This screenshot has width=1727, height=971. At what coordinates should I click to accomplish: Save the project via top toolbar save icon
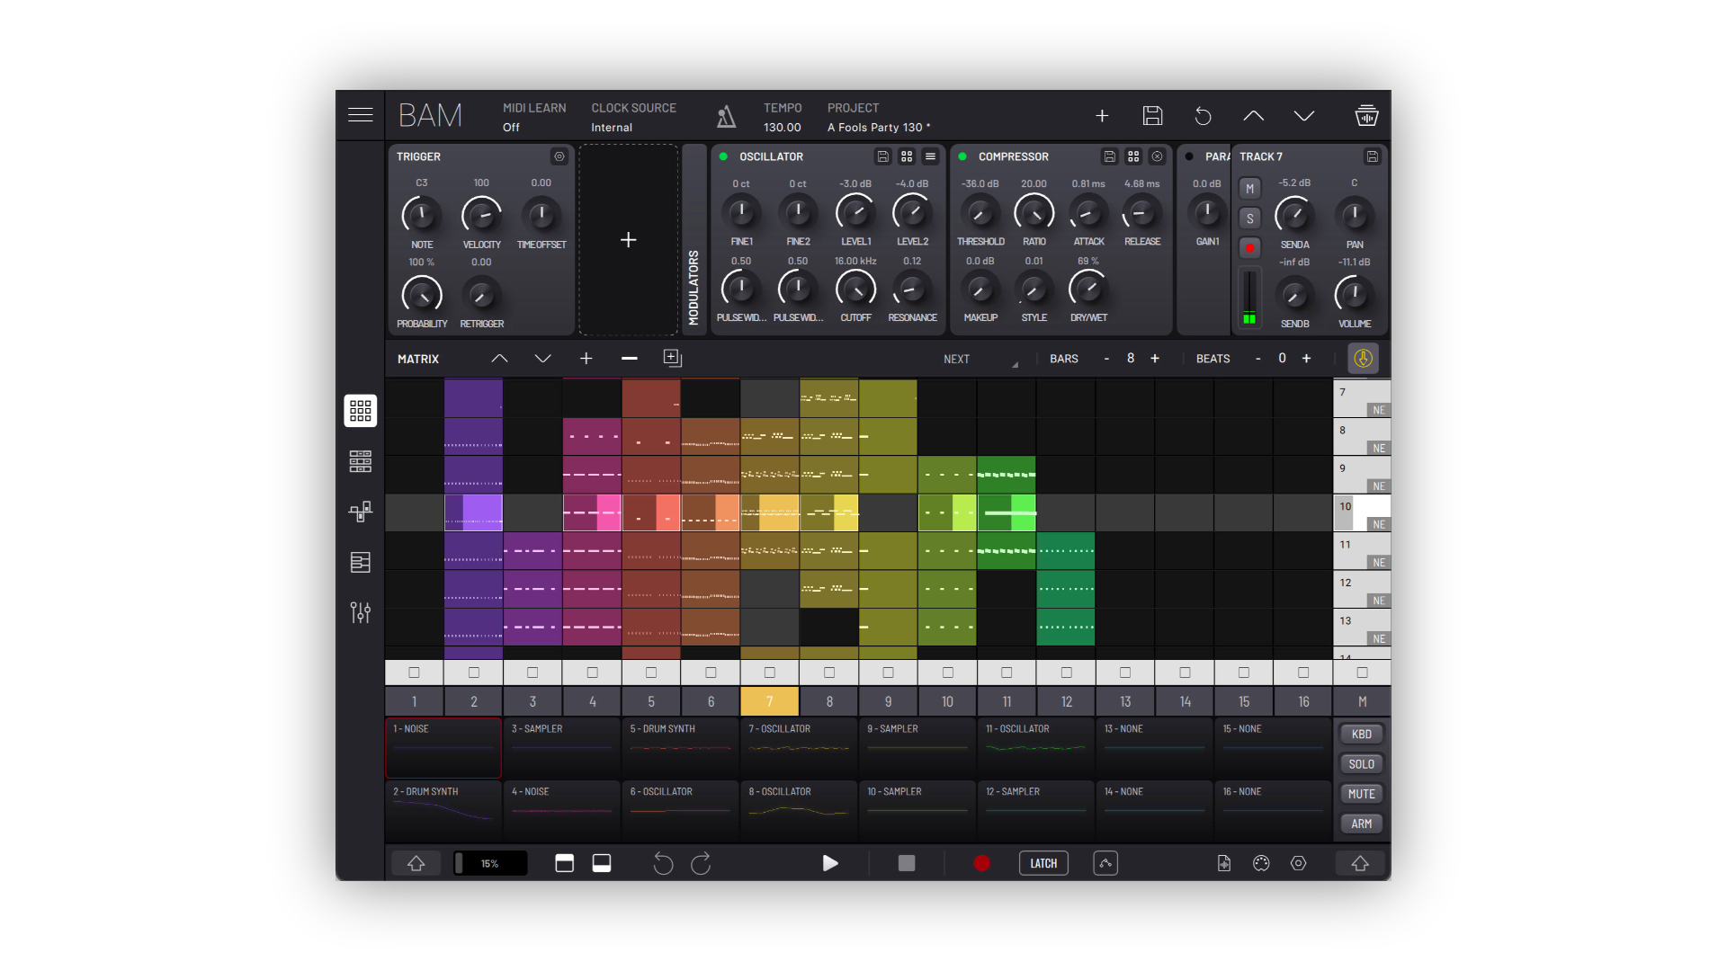pos(1152,116)
